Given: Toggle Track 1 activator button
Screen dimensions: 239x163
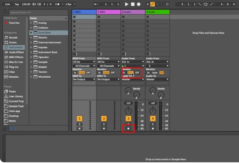Looking at the screenshot, I should [79, 119].
